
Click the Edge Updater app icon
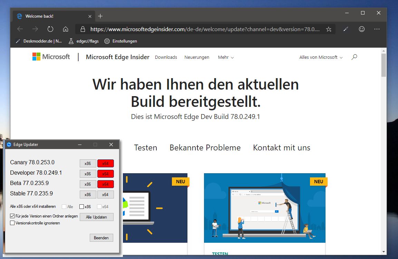pos(9,144)
